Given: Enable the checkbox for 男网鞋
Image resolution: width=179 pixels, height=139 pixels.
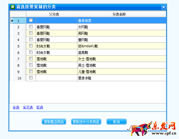Looking at the screenshot, I should click(x=31, y=33).
